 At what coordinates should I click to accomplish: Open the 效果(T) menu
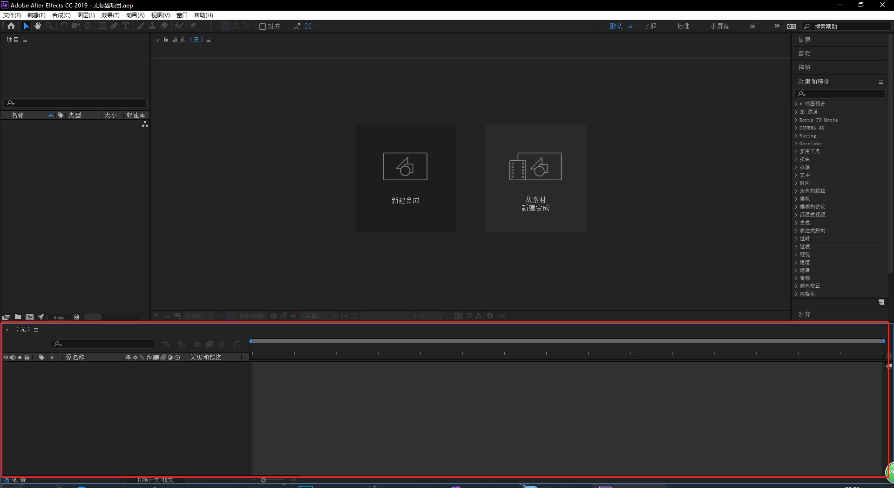point(110,15)
